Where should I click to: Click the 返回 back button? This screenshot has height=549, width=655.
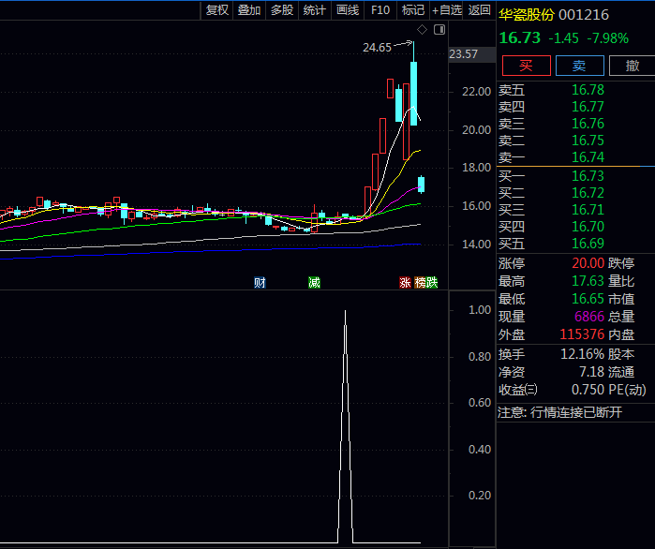tap(479, 10)
